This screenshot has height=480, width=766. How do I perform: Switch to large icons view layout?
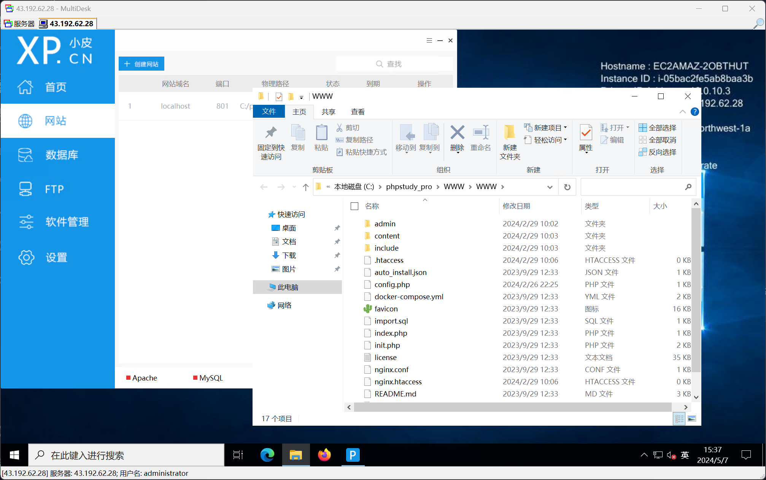click(692, 418)
